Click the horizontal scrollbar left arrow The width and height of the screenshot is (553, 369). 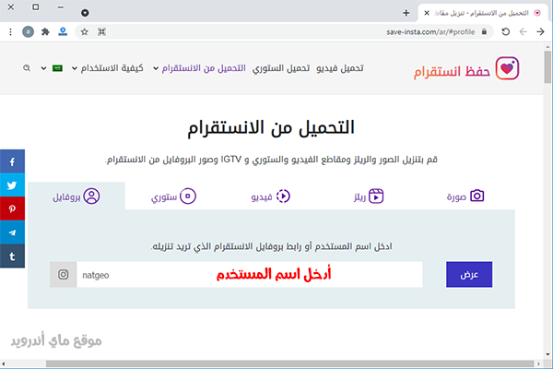click(x=3, y=363)
